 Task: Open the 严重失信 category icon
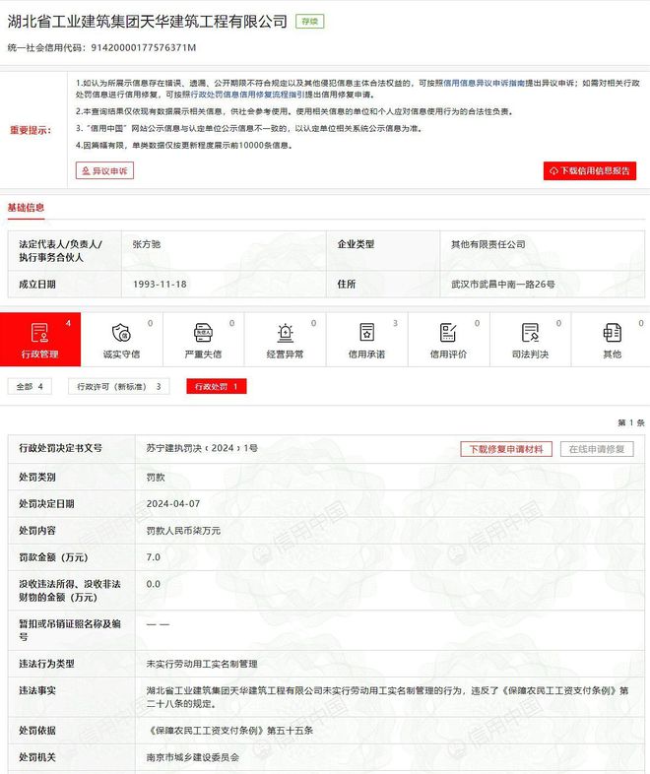coord(203,333)
